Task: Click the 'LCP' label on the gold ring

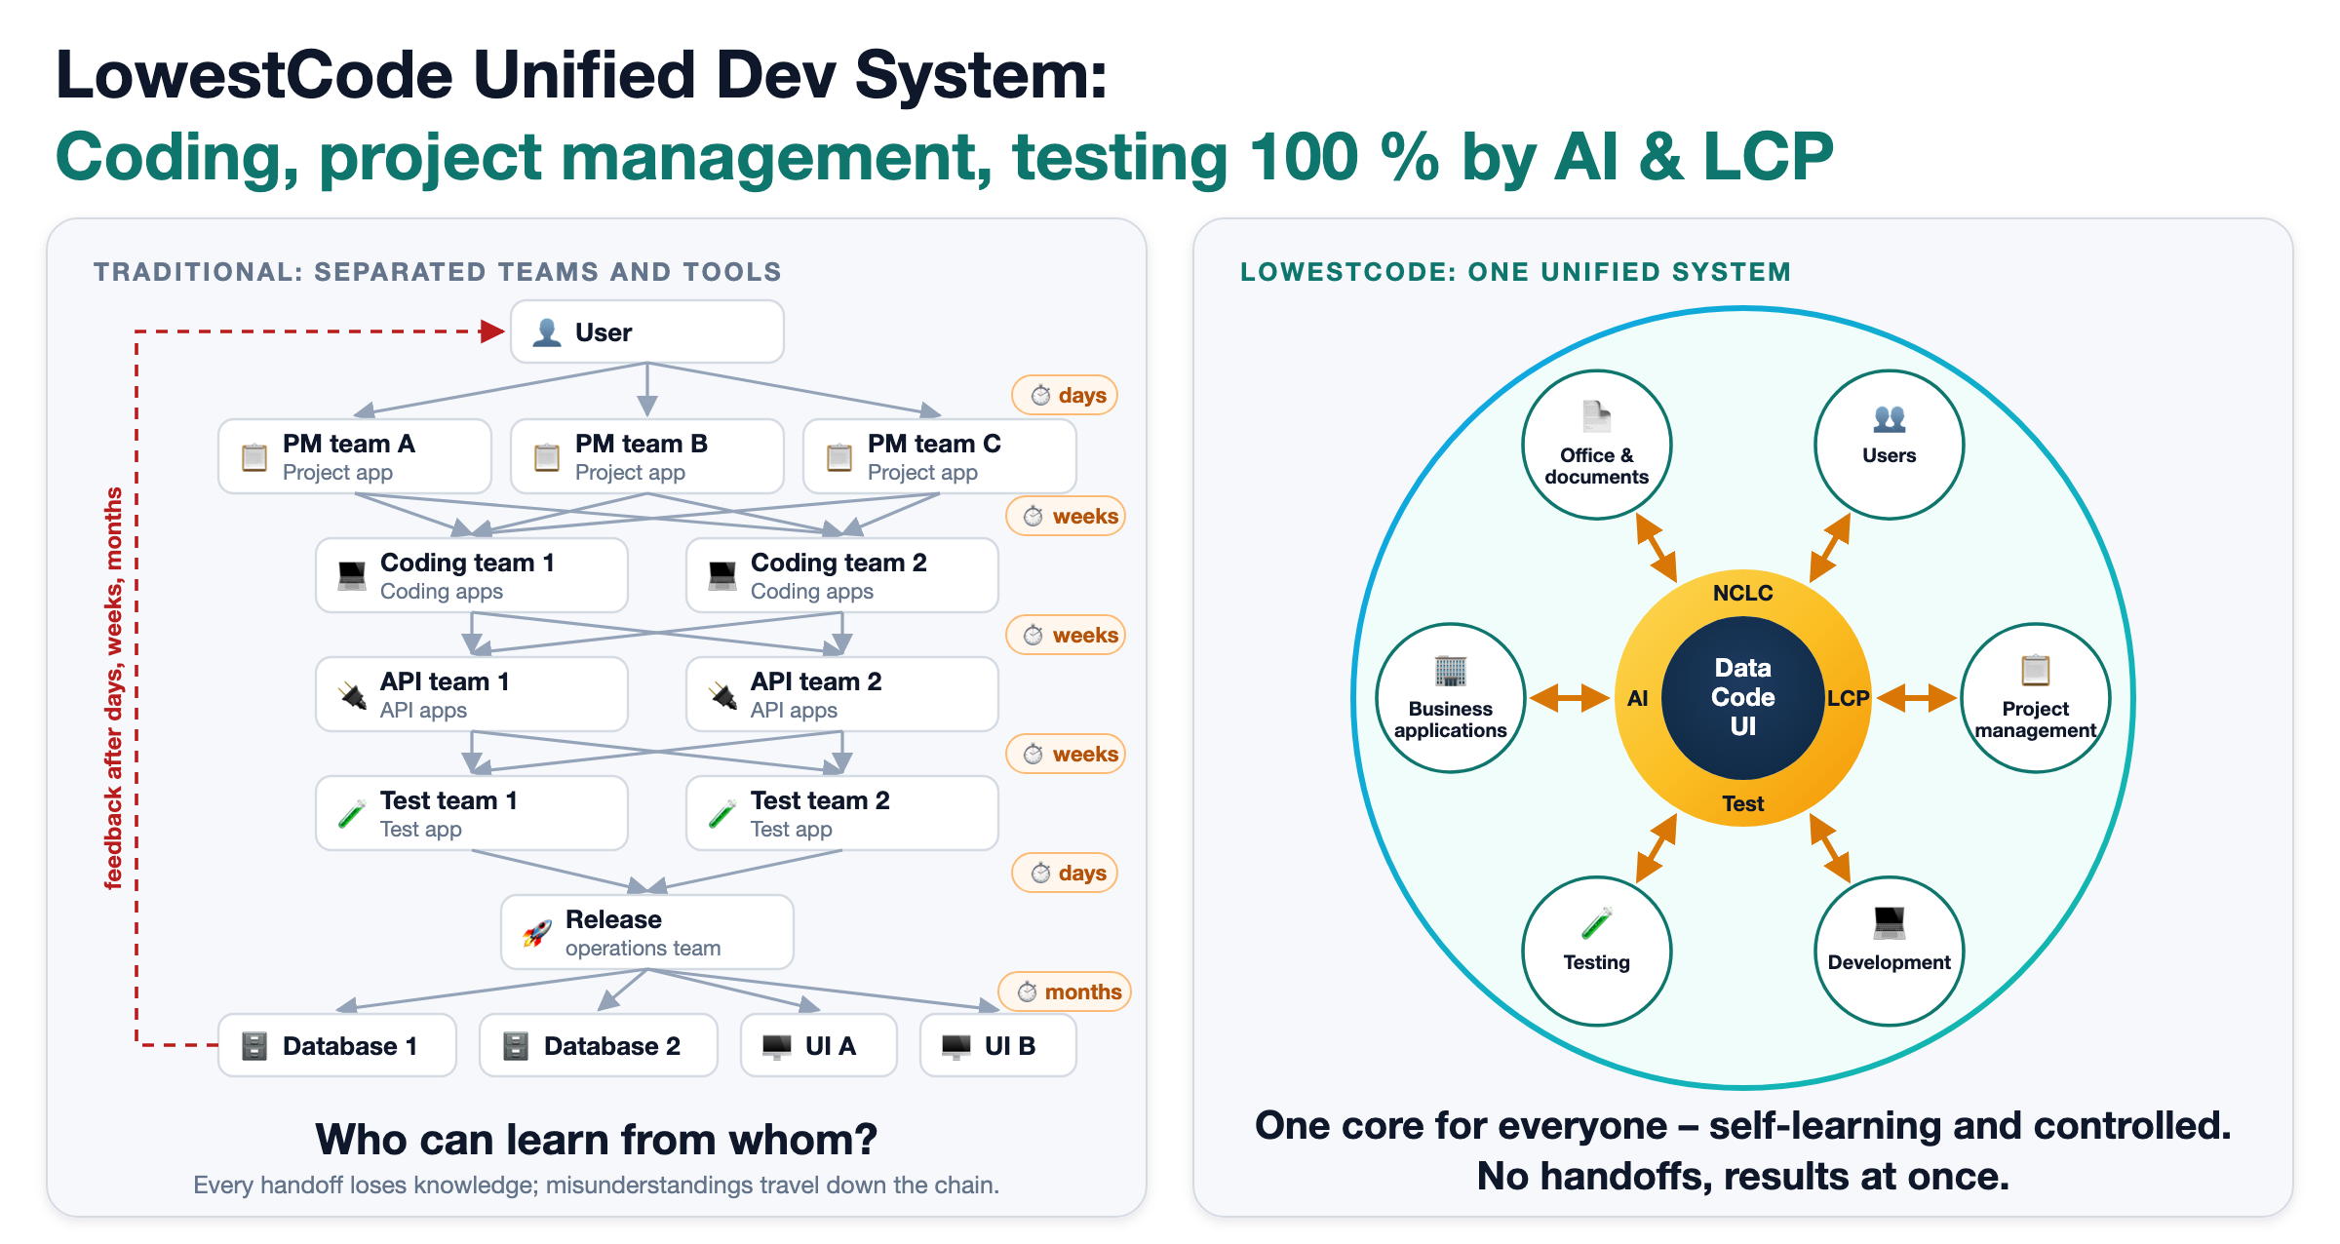Action: 1848,698
